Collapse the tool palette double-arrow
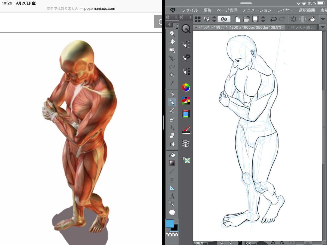Image resolution: width=327 pixels, height=245 pixels. pos(168,17)
